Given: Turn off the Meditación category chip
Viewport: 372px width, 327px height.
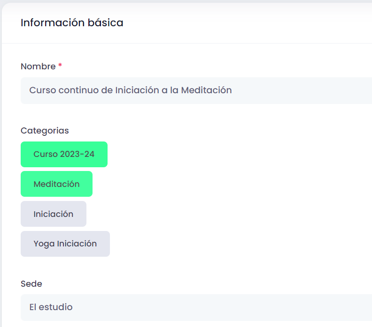Looking at the screenshot, I should pyautogui.click(x=56, y=184).
